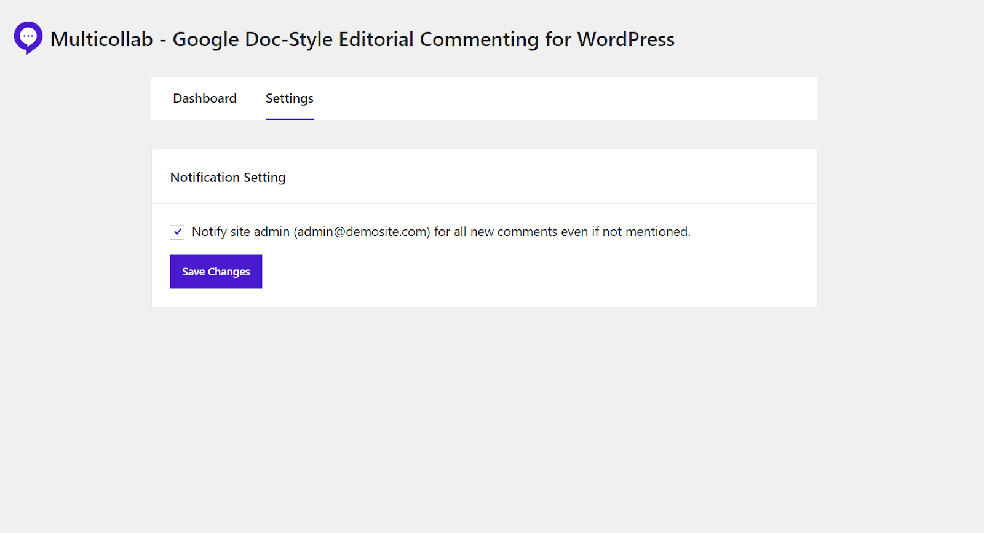Viewport: 984px width, 533px height.
Task: Uncheck the notify site admin checkbox
Action: click(177, 232)
